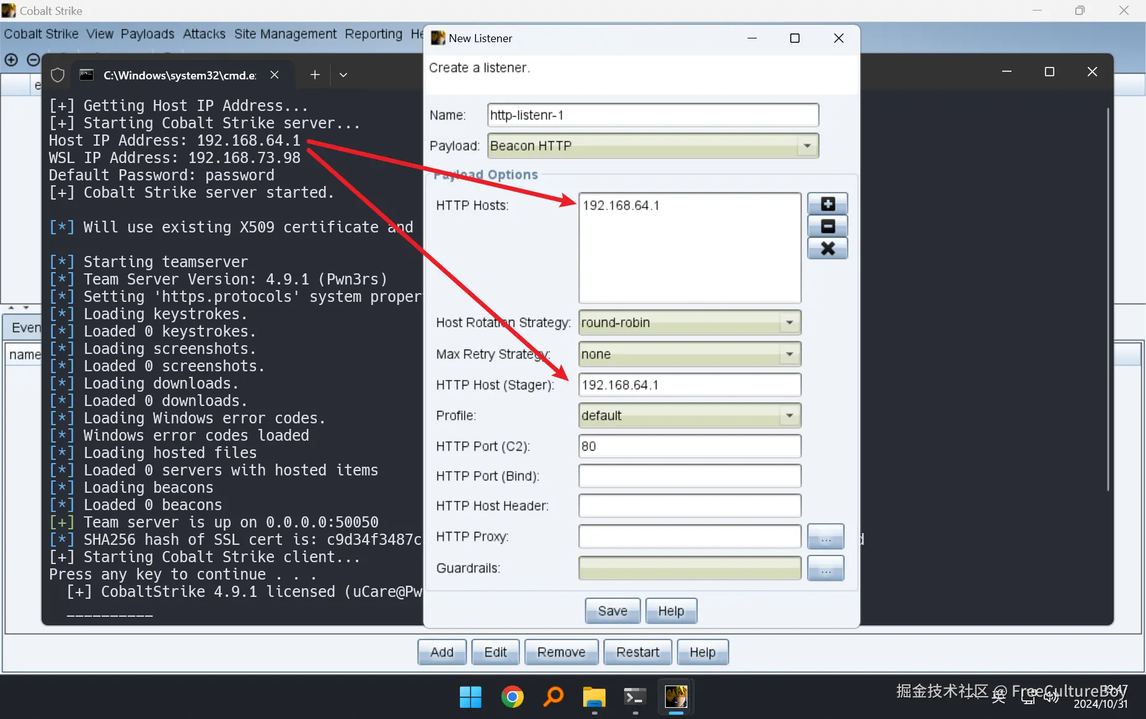Open the Payload Beacon HTTP dropdown

tap(653, 146)
